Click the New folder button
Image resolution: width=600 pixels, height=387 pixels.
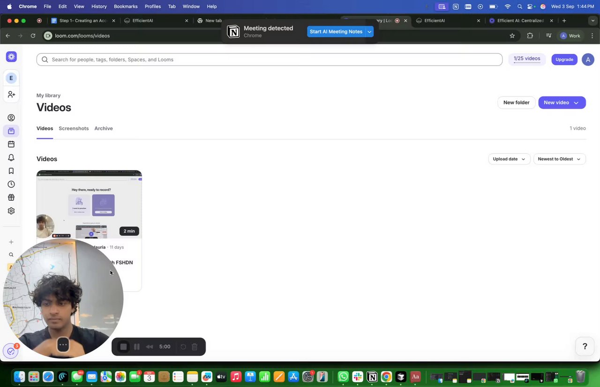click(516, 102)
